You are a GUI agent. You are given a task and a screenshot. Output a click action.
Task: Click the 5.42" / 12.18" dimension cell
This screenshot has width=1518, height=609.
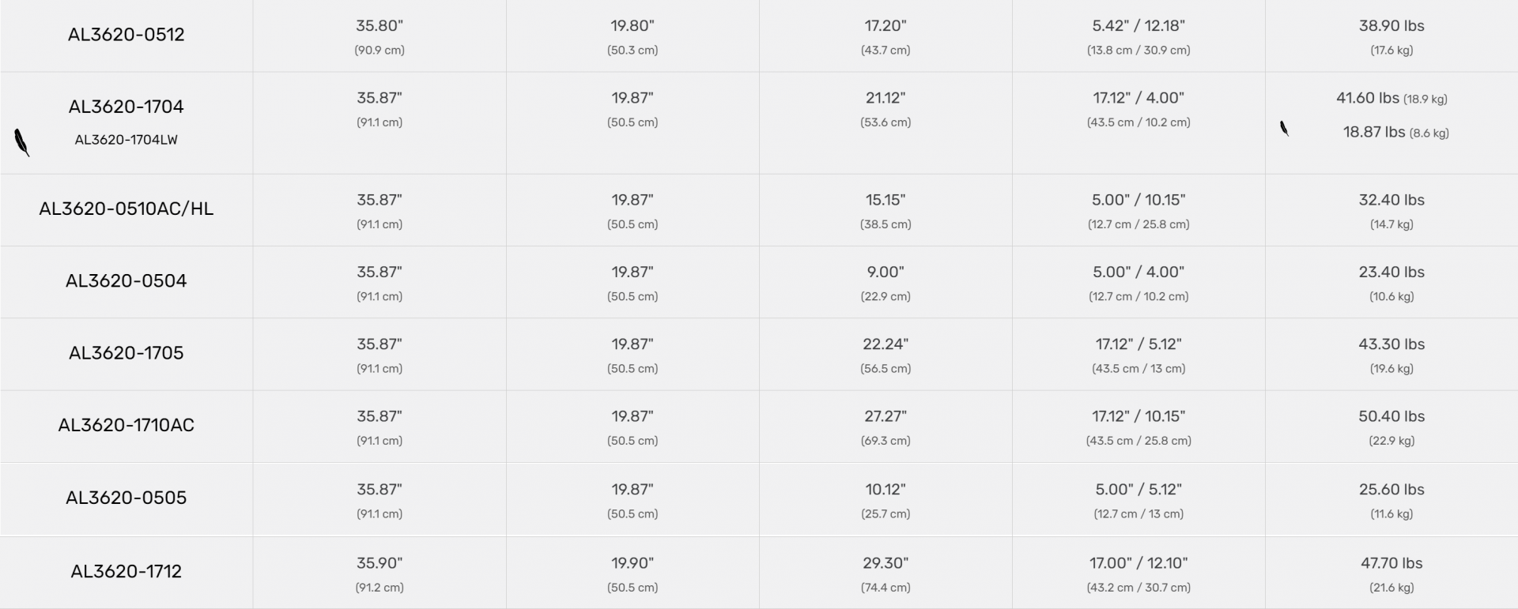pos(1138,26)
